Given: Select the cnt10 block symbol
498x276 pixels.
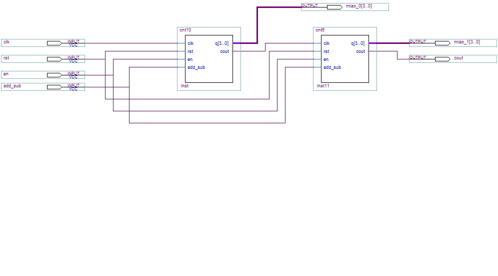Looking at the screenshot, I should click(x=209, y=59).
